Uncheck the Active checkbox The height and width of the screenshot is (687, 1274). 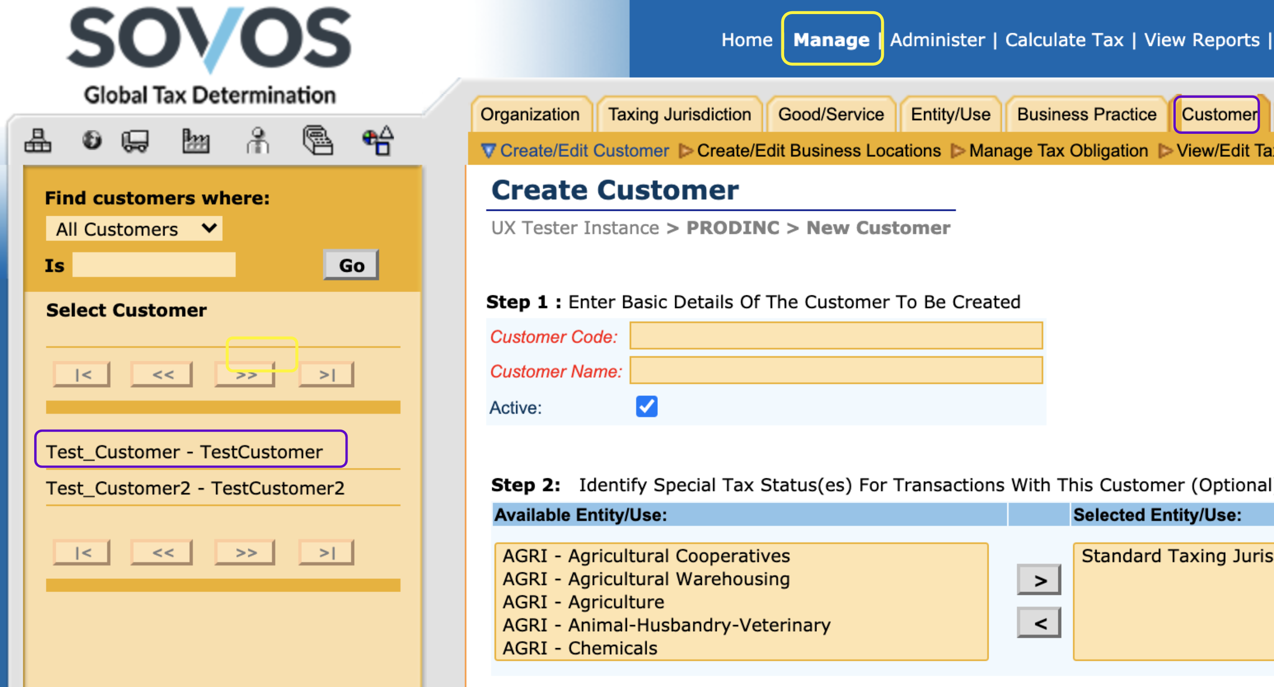click(647, 407)
